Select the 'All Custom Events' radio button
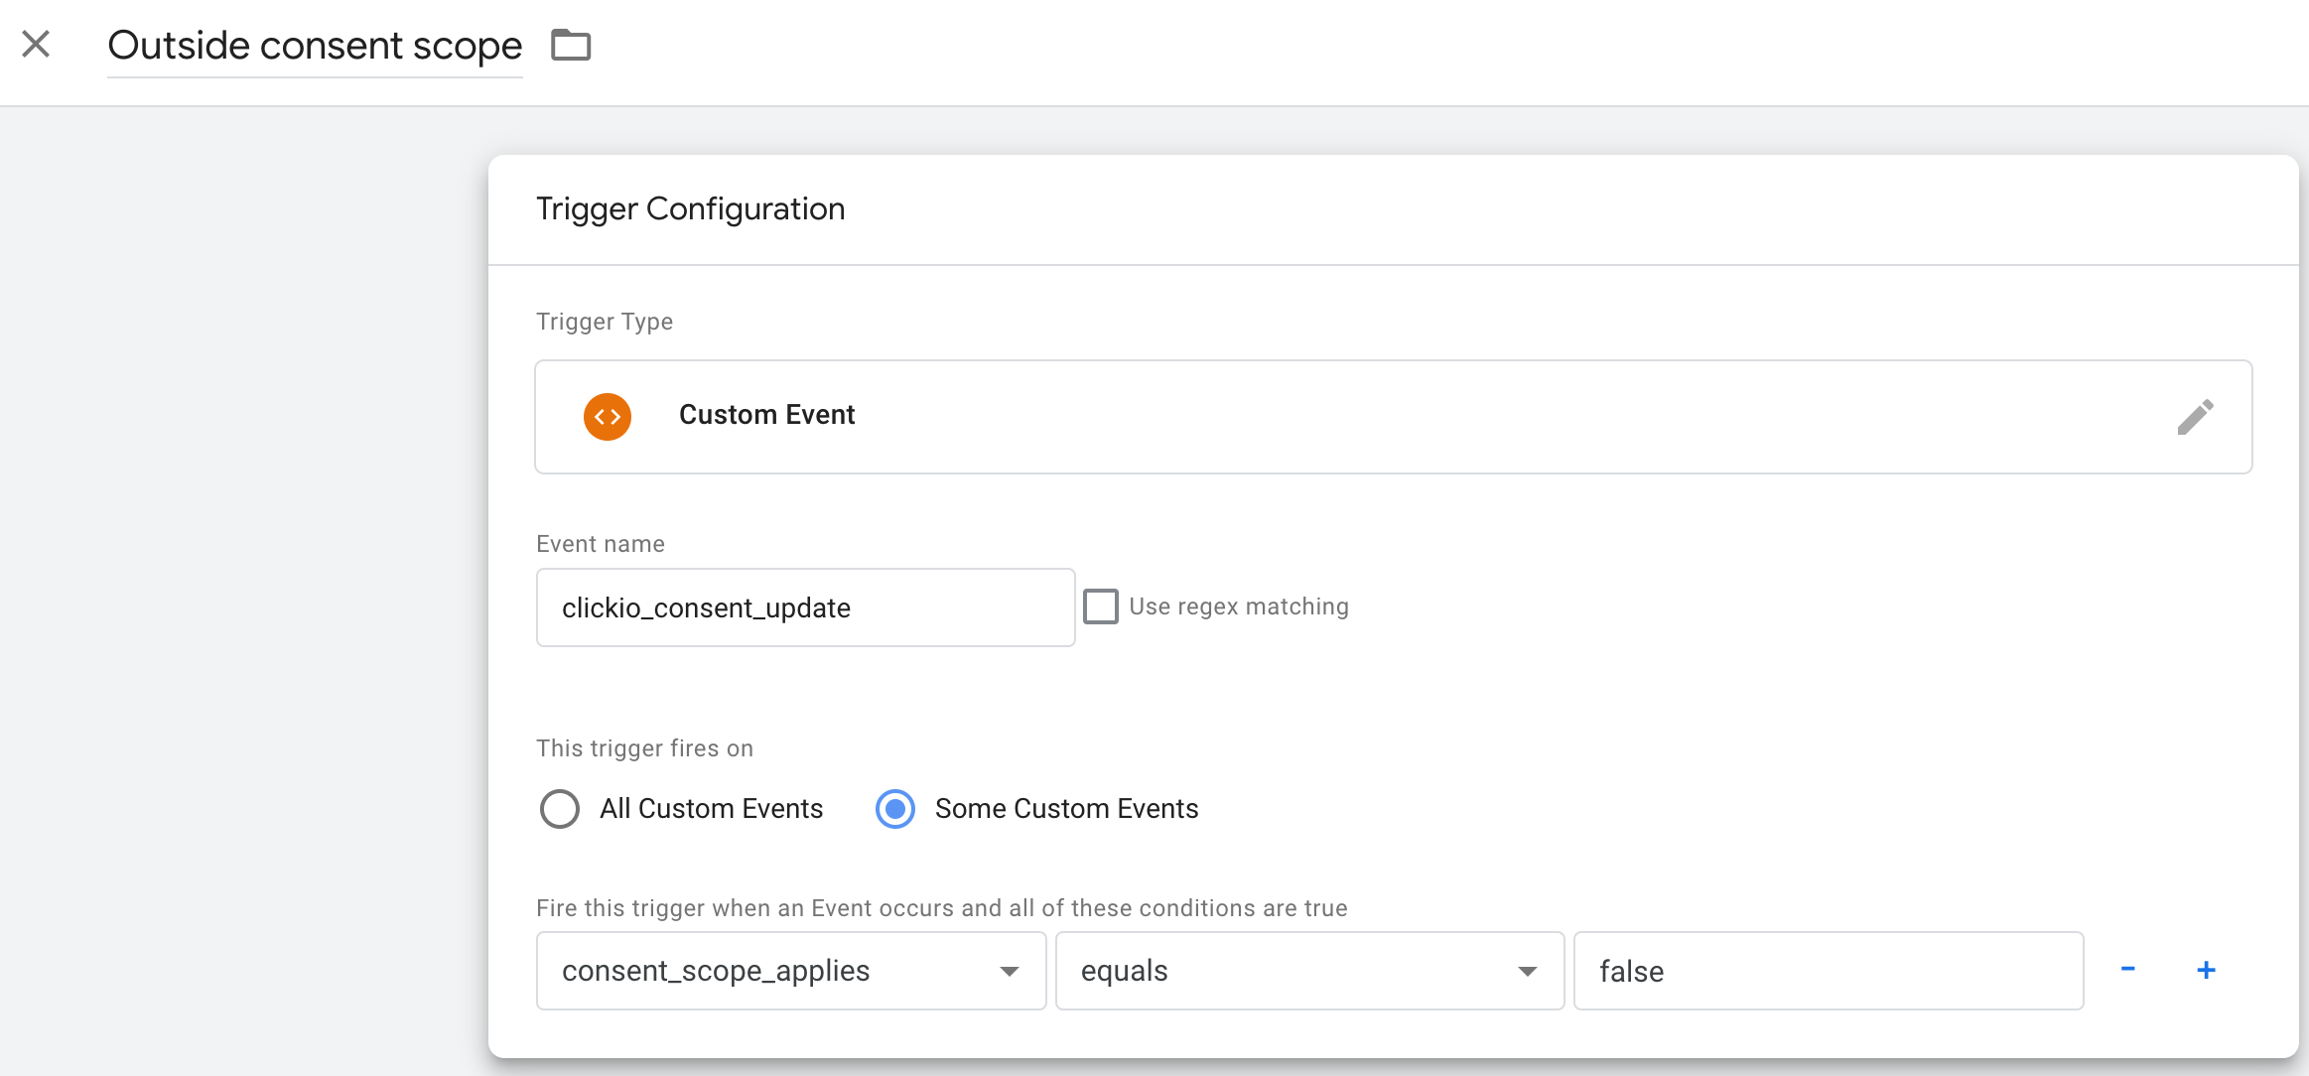Screen dimensions: 2309x1076 pyautogui.click(x=560, y=809)
